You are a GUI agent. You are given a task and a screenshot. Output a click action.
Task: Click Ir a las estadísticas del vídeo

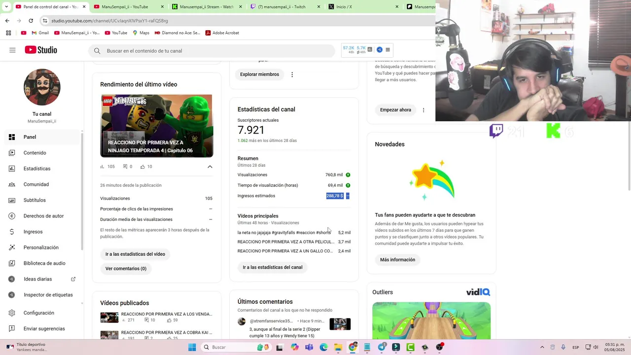(x=135, y=254)
